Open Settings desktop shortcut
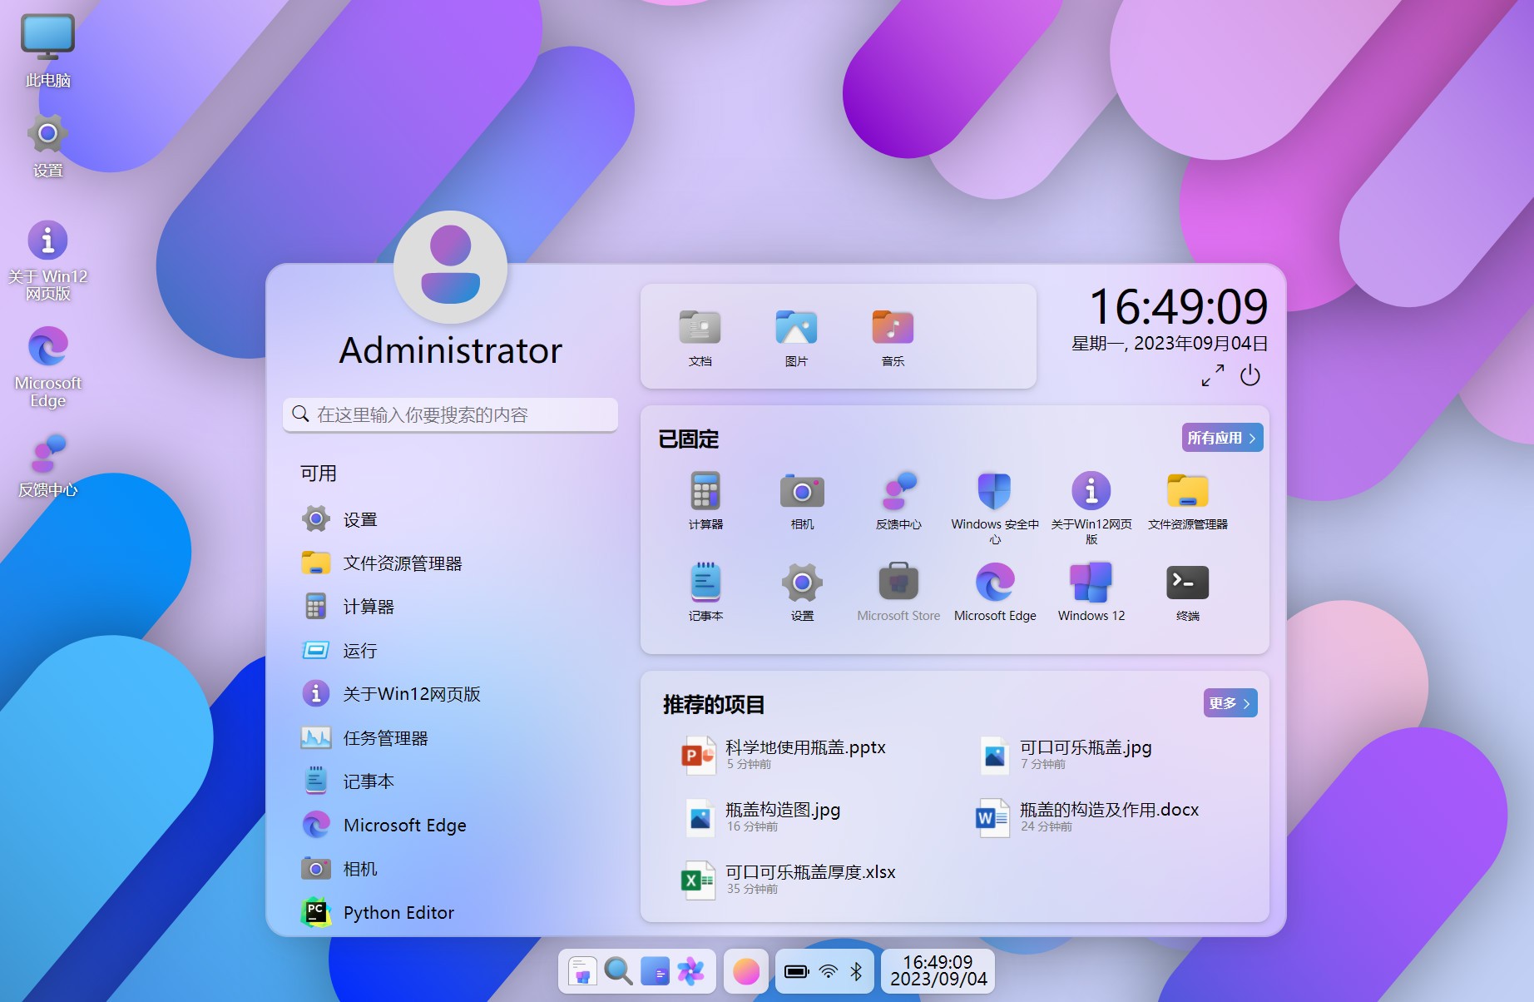The width and height of the screenshot is (1534, 1002). click(48, 146)
